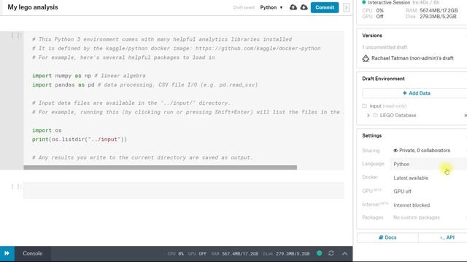Click the Settings panel heading
Image resolution: width=467 pixels, height=262 pixels.
pyautogui.click(x=371, y=136)
